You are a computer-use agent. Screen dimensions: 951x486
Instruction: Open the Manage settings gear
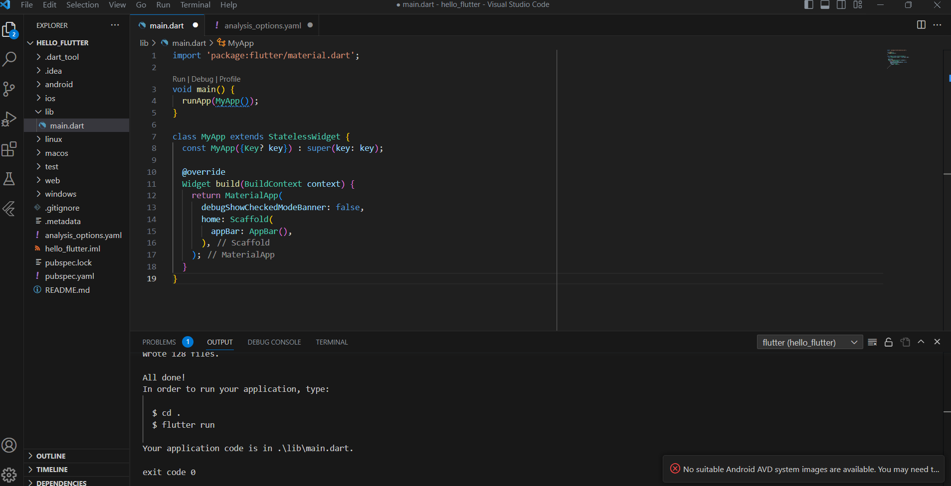[x=9, y=475]
